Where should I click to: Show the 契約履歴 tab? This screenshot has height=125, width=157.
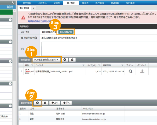tap(130, 3)
